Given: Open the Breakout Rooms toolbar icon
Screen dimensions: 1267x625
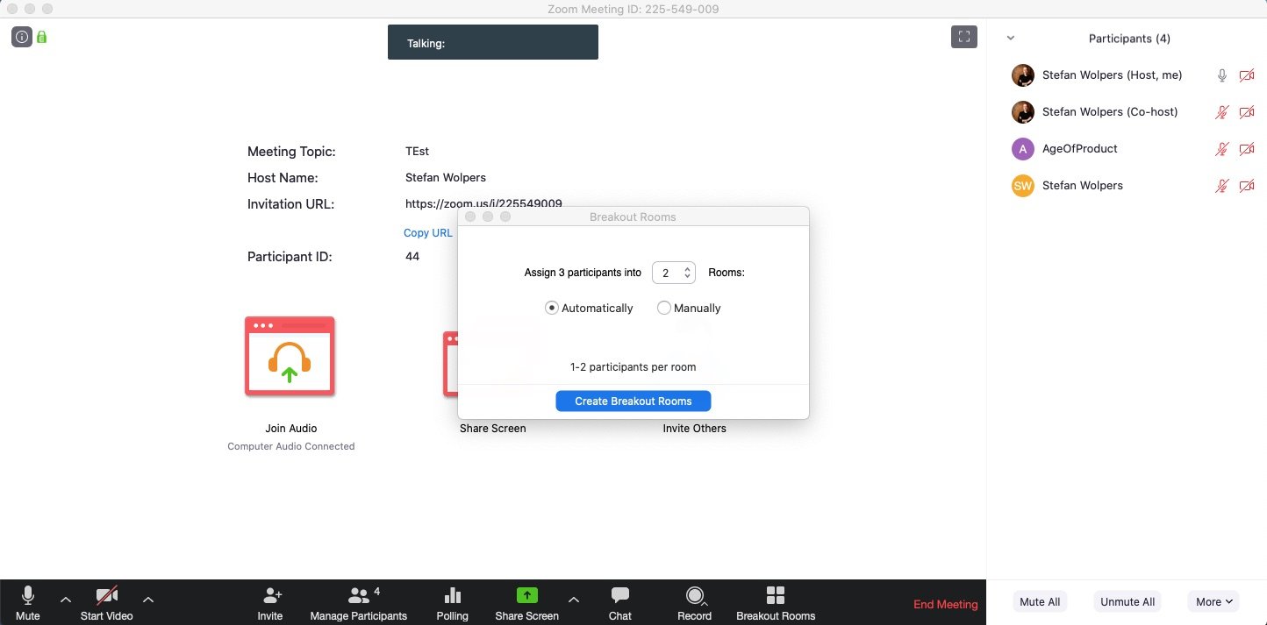Looking at the screenshot, I should [x=776, y=596].
